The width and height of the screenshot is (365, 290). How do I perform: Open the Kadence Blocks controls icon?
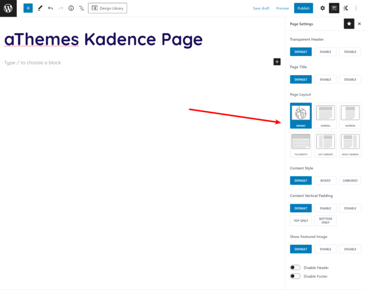tap(346, 9)
